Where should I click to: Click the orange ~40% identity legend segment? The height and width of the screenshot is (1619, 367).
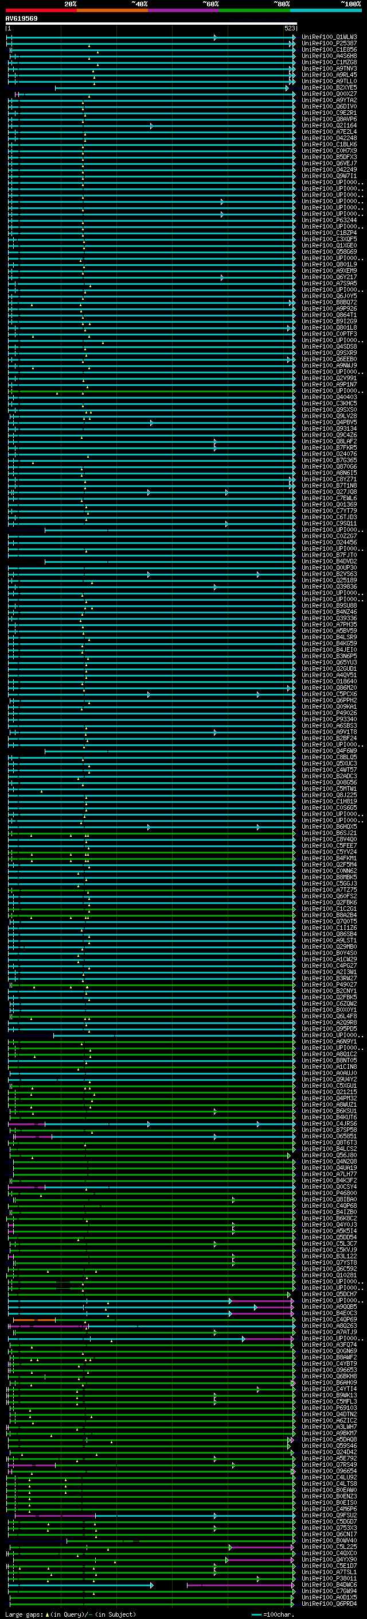click(112, 10)
